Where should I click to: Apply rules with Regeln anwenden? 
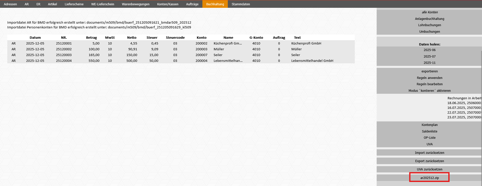[429, 78]
